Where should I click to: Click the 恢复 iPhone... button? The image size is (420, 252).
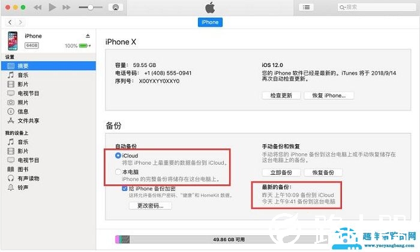[329, 95]
